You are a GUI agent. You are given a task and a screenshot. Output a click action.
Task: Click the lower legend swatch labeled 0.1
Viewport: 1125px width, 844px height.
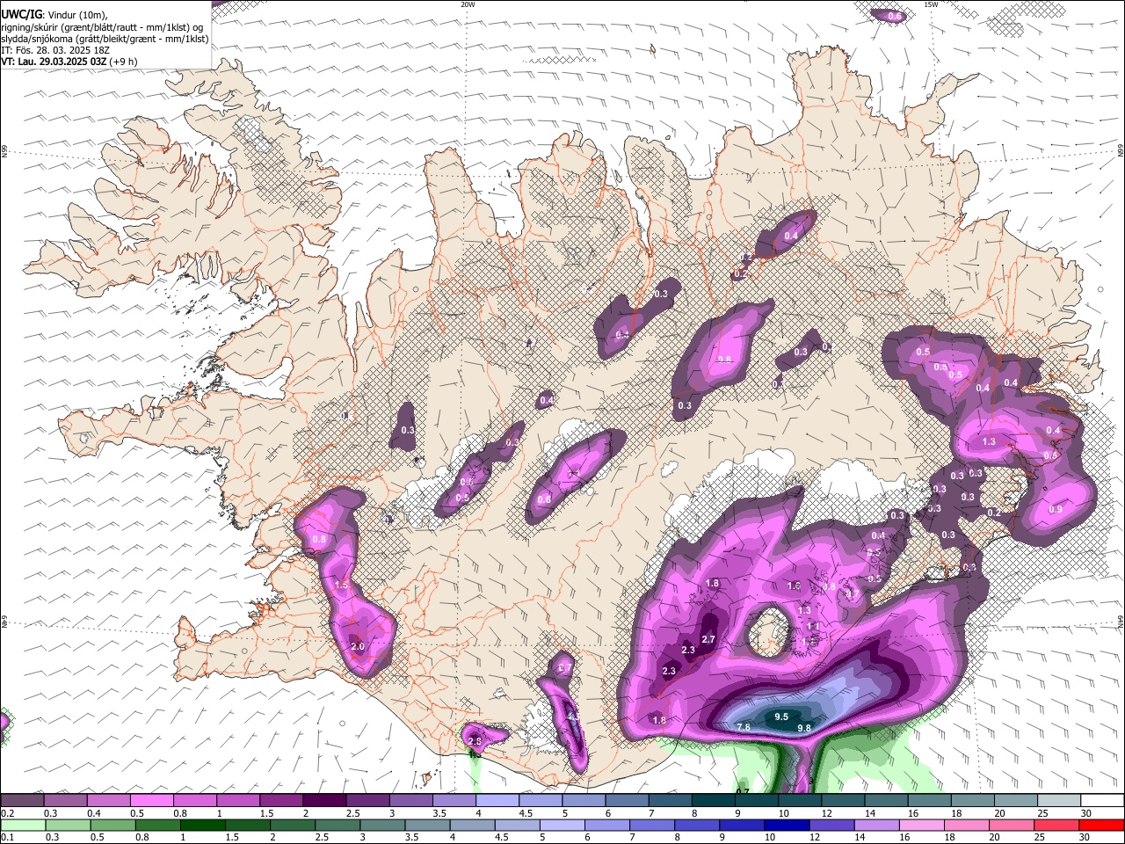(22, 825)
